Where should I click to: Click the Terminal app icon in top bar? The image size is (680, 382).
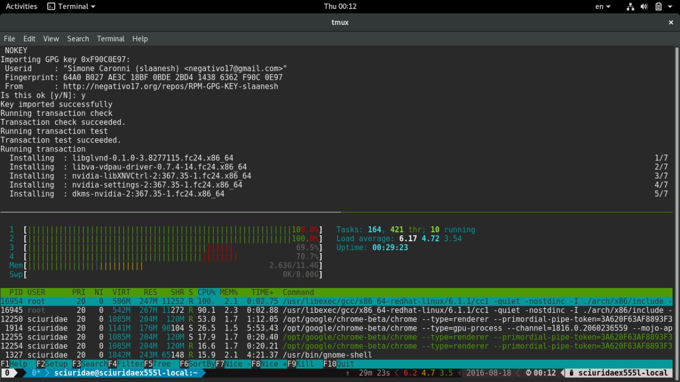51,7
